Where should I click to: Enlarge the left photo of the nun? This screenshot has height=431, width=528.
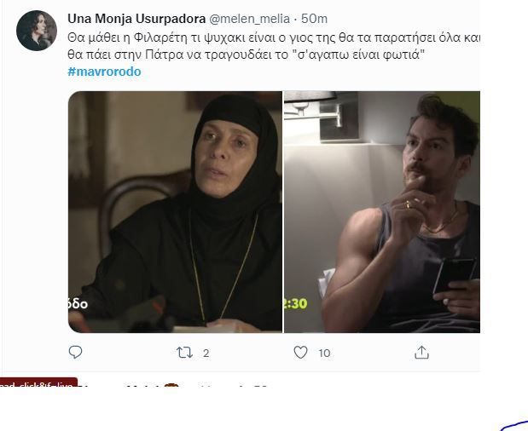[175, 211]
